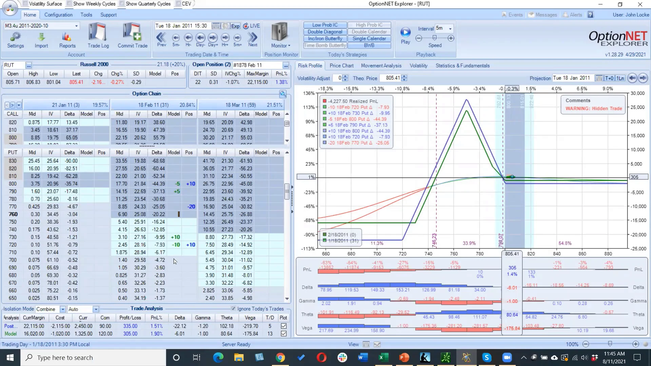The height and width of the screenshot is (366, 651).
Task: Click the Import icon
Action: (x=41, y=40)
